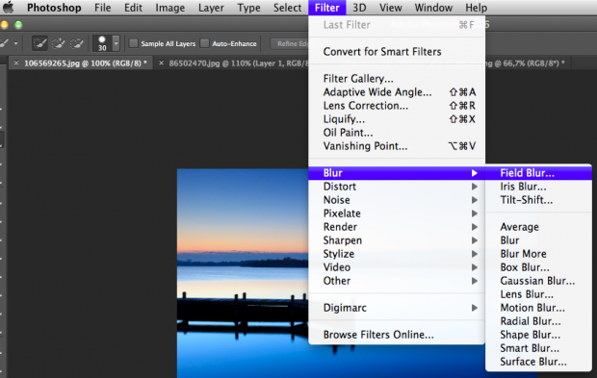
Task: Enable Sample All Layers checkbox
Action: 133,43
